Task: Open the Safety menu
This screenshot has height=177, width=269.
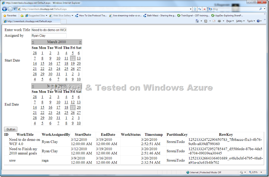Action: click(x=240, y=21)
